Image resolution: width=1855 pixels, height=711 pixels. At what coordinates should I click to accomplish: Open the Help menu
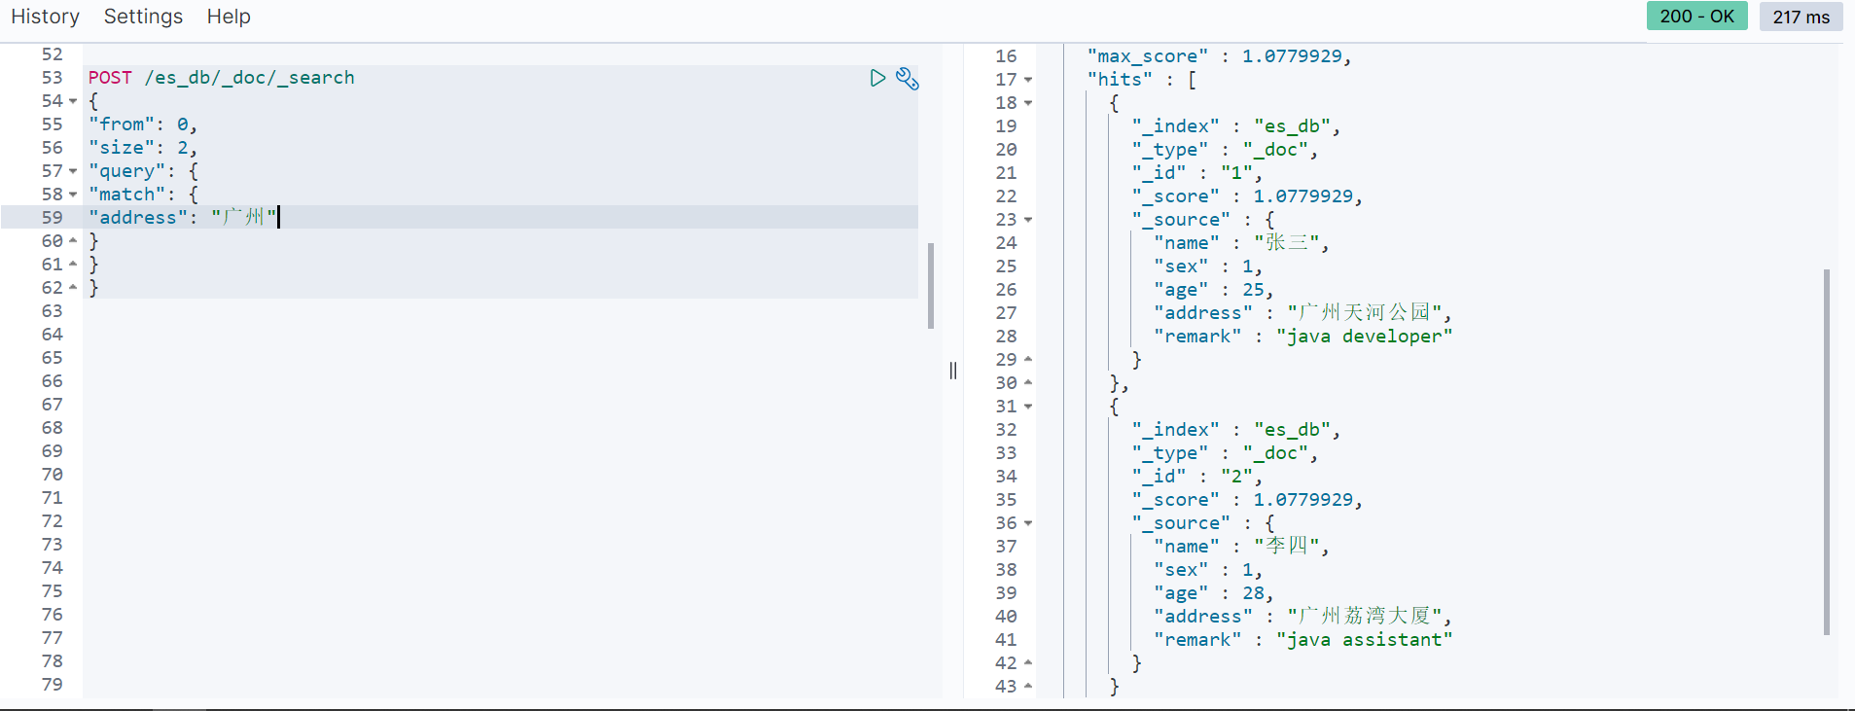(229, 17)
